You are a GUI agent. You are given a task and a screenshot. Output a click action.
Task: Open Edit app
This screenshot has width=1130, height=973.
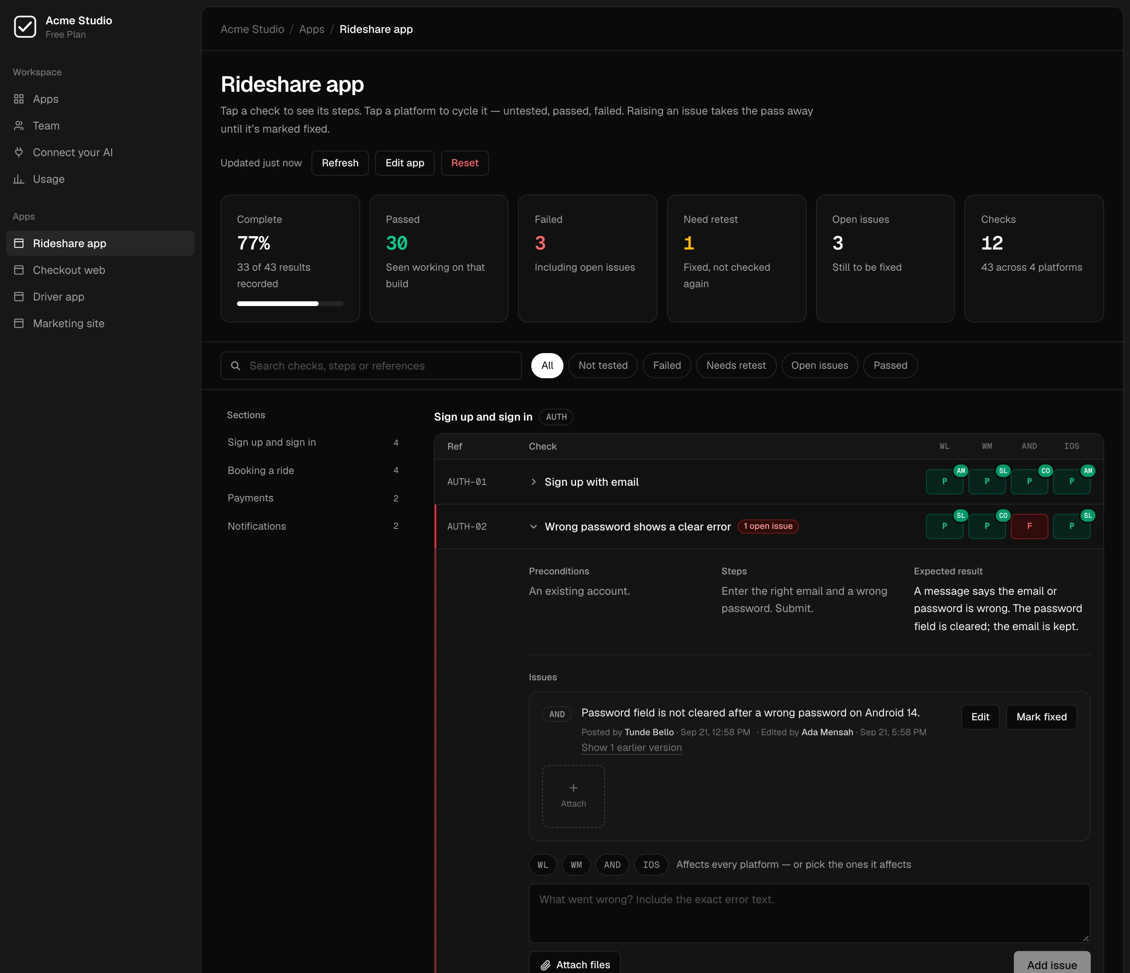click(405, 163)
